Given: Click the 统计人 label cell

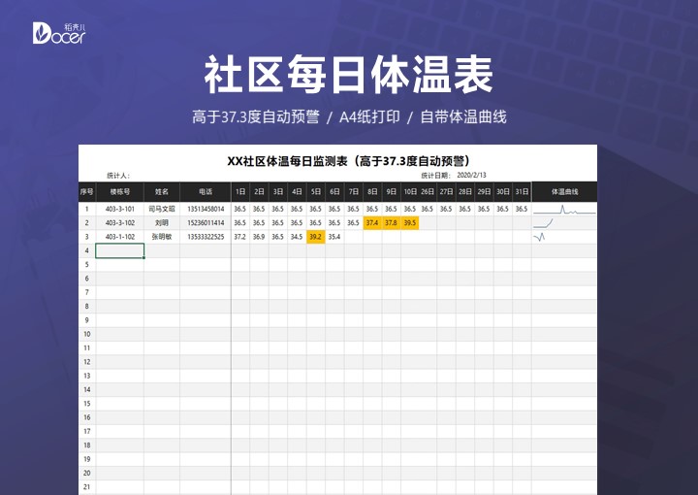Looking at the screenshot, I should click(x=118, y=176).
